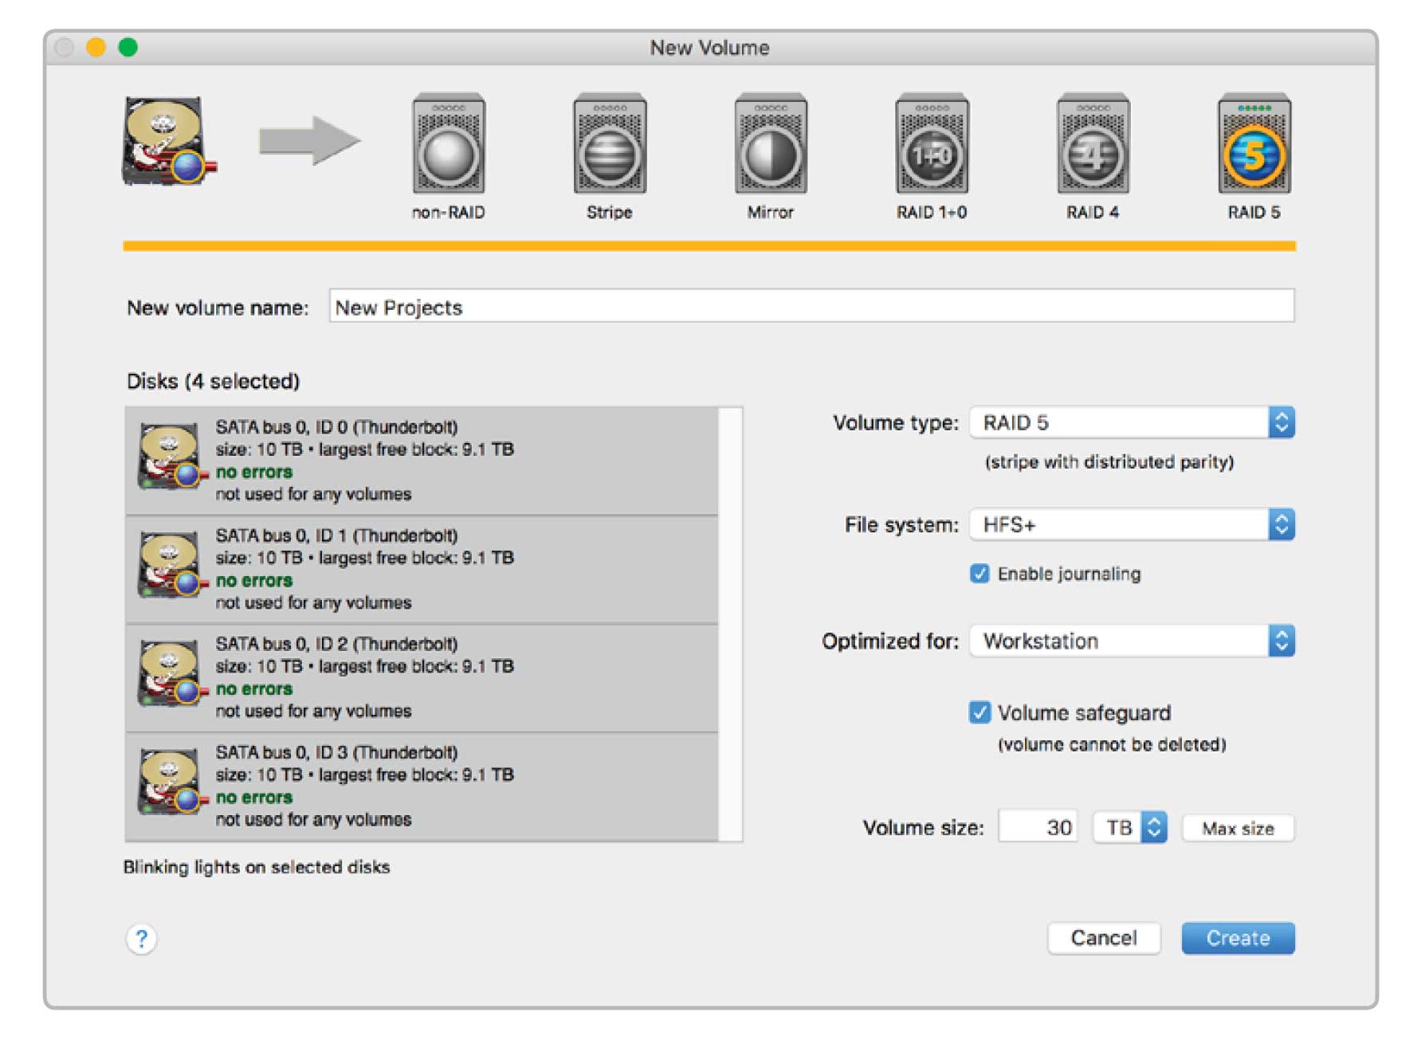Select the non-RAID volume type icon

[x=448, y=145]
